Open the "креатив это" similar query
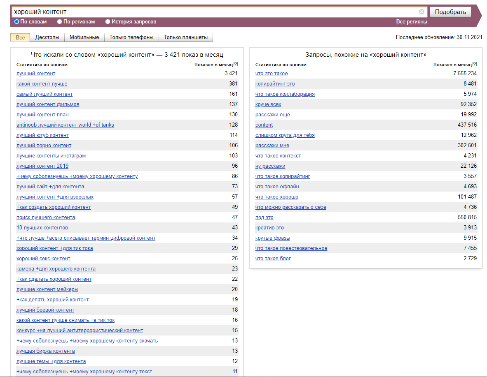 tap(269, 228)
